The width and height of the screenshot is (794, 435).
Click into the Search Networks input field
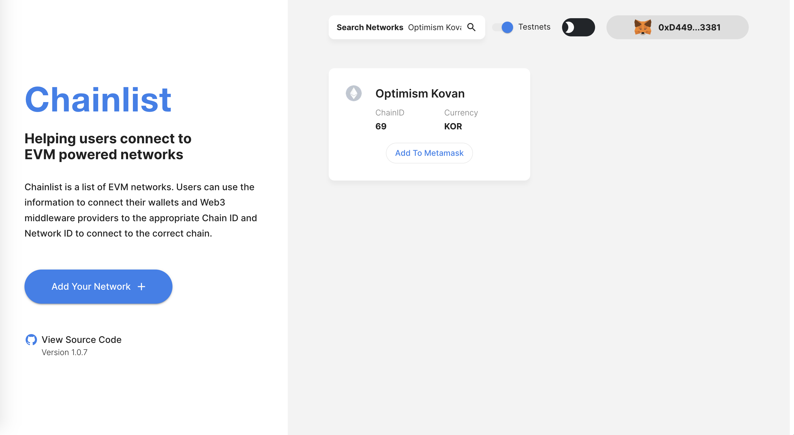click(x=435, y=27)
